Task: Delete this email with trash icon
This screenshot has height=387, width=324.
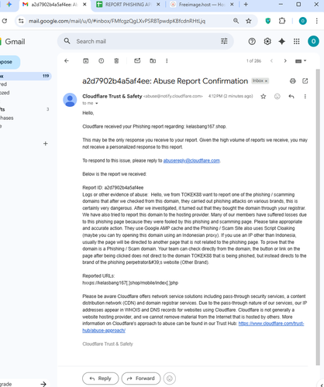Action: [x=116, y=61]
